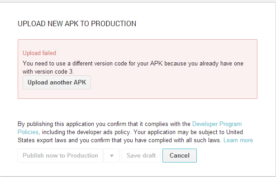276x177 pixels.
Task: Select the Upload failed error heading
Action: (x=39, y=53)
